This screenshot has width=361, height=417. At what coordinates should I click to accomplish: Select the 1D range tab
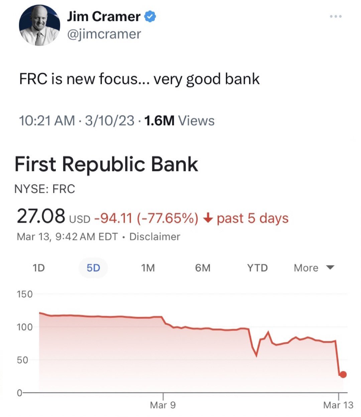pyautogui.click(x=38, y=268)
